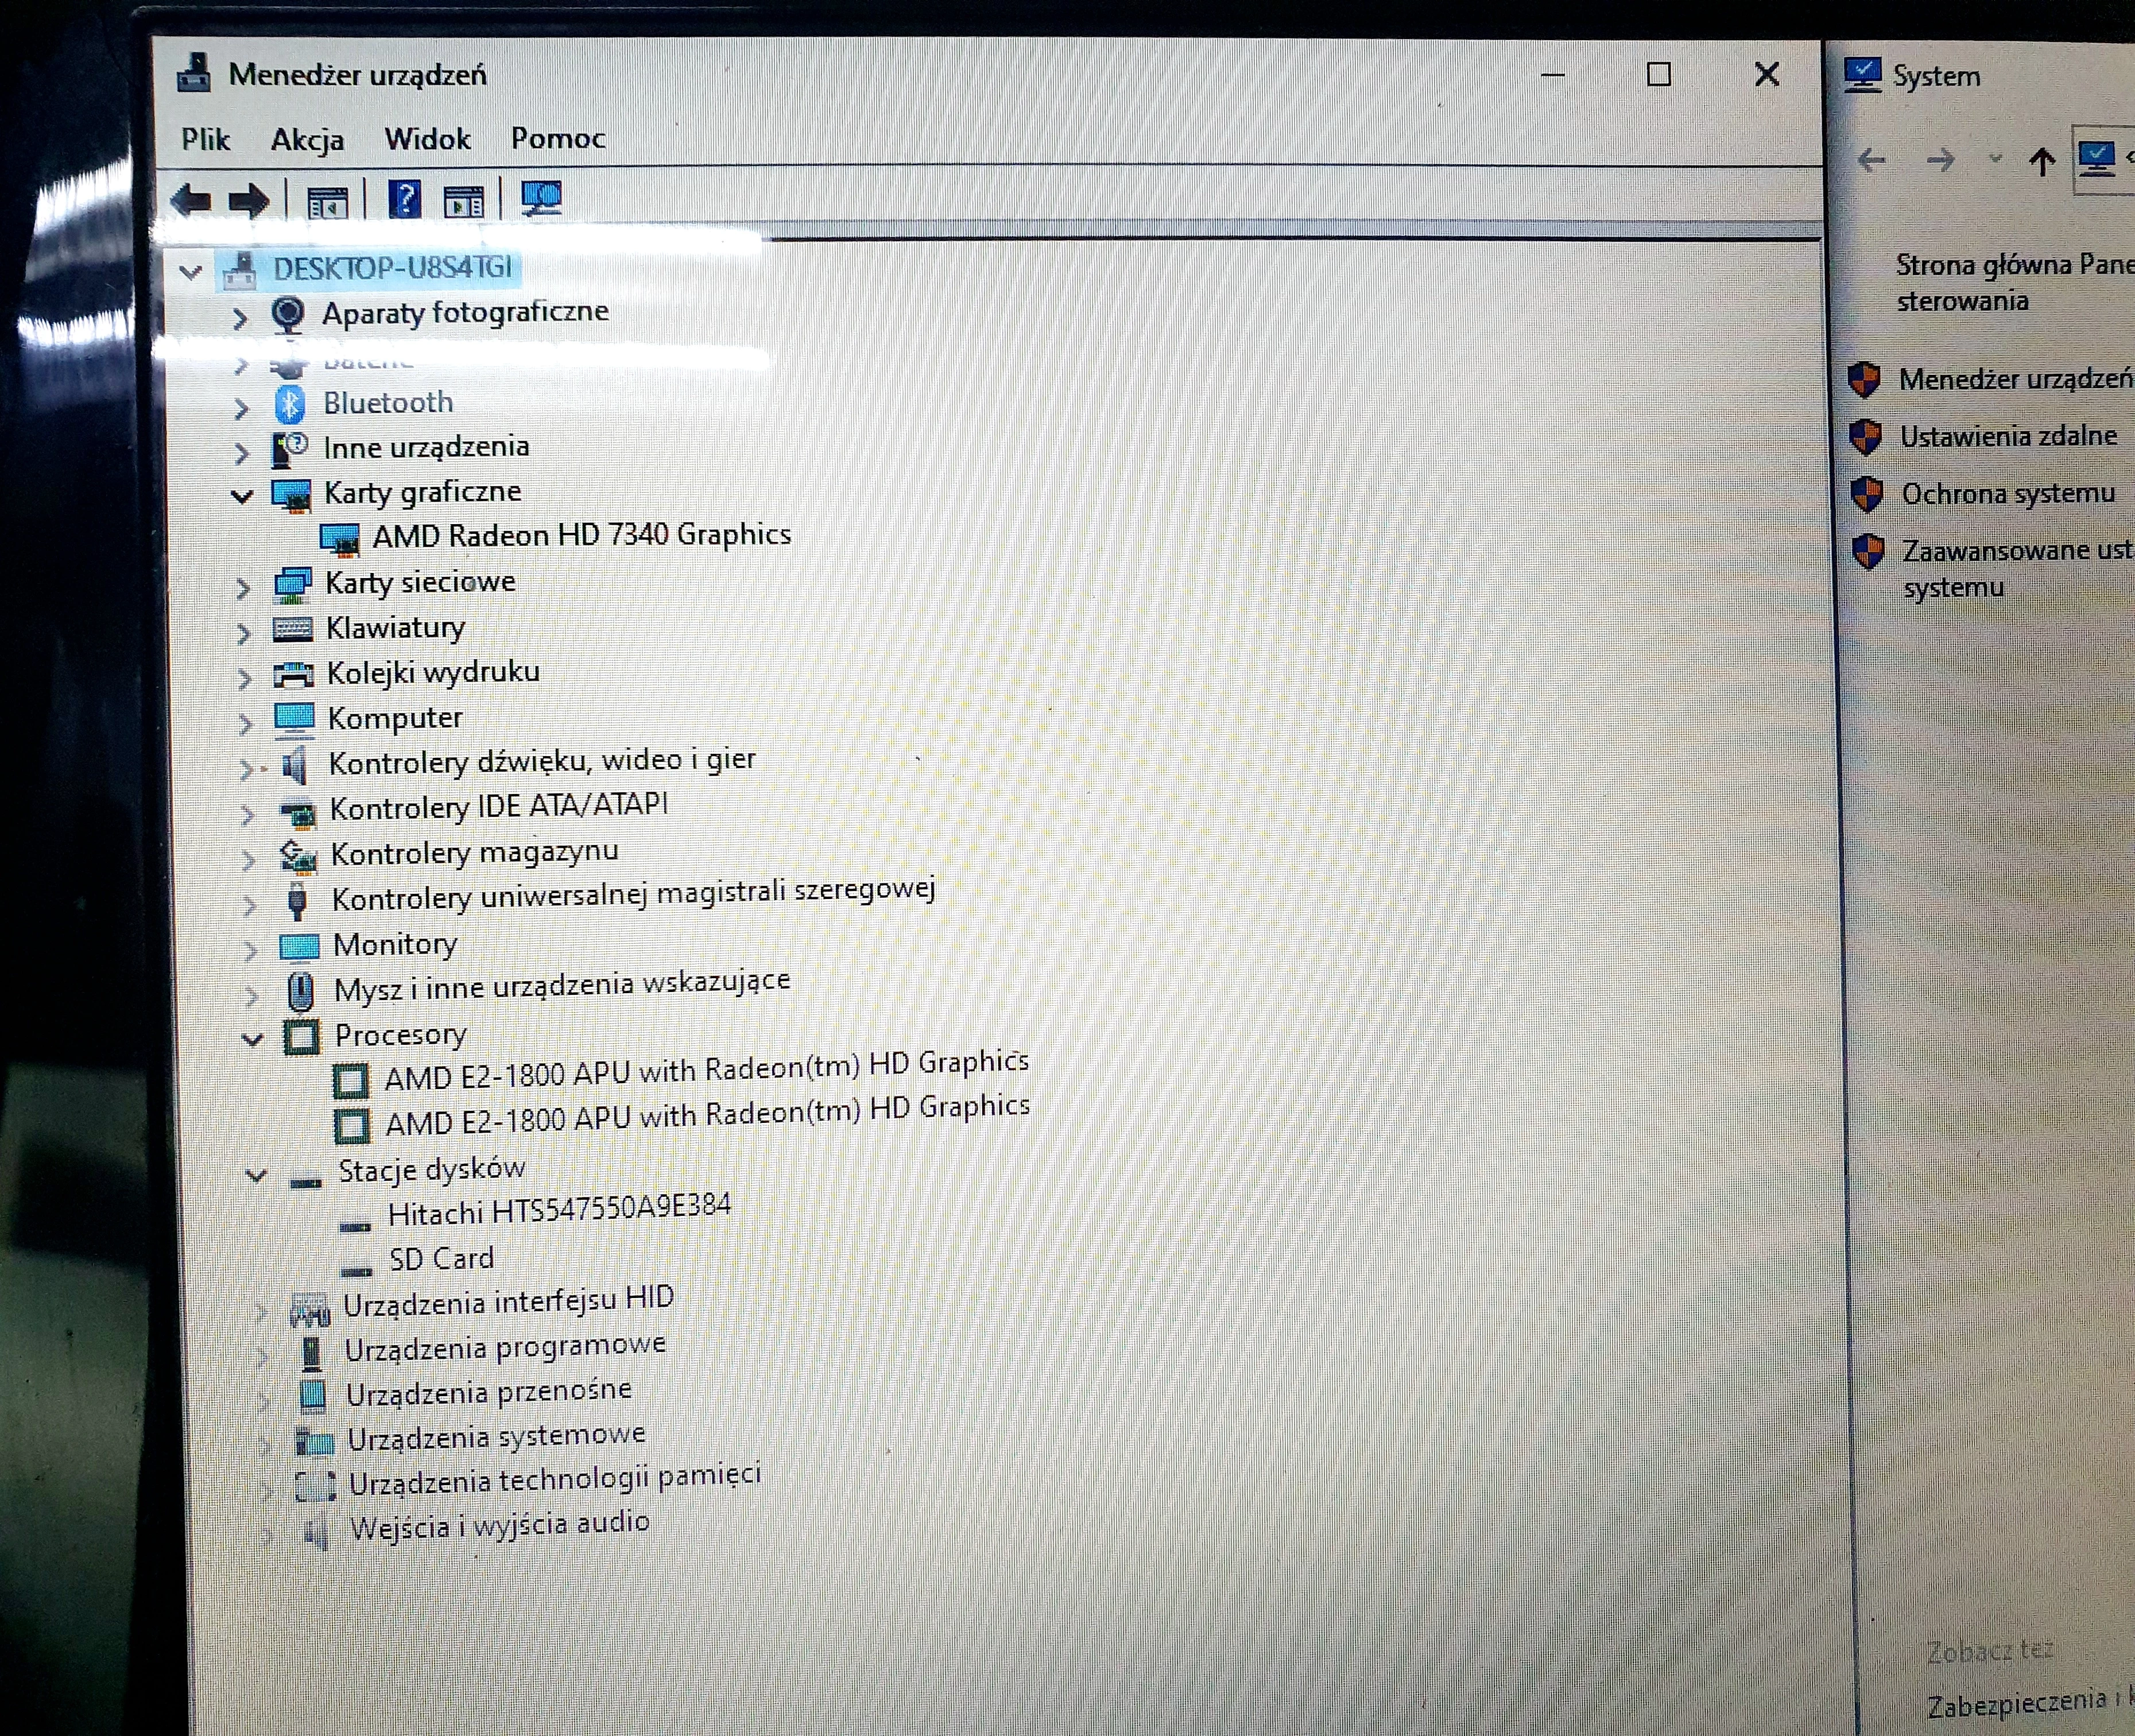Click the display adapter icon beside Karty graficzne
Image resolution: width=2135 pixels, height=1736 pixels.
292,495
